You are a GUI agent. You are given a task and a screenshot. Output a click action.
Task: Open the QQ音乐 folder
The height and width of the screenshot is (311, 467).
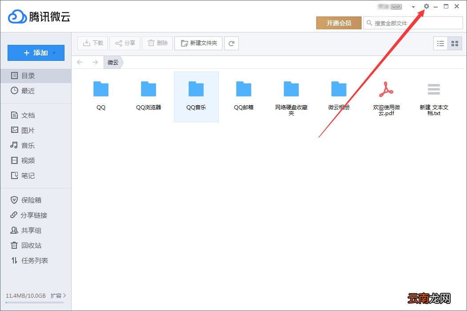pyautogui.click(x=196, y=96)
